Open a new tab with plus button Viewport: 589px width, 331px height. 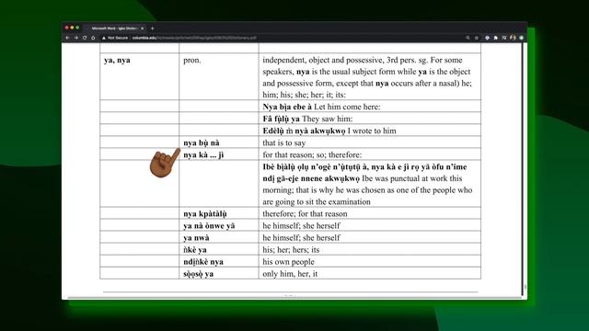click(x=153, y=29)
